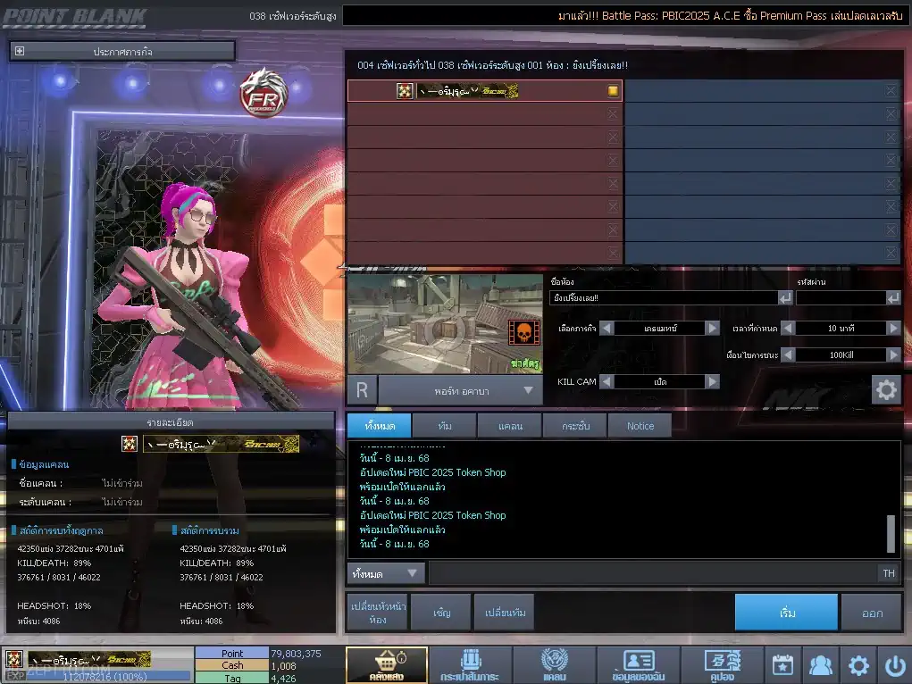Expand the mission announcement plus icon
This screenshot has height=684, width=912.
(19, 51)
